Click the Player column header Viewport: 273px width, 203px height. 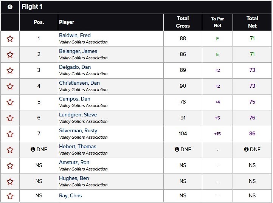(x=67, y=22)
